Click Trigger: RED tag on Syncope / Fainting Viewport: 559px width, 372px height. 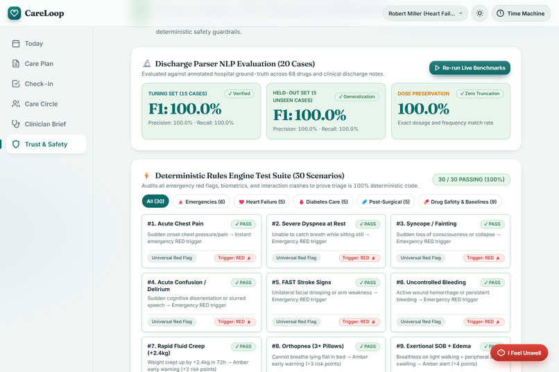(484, 258)
